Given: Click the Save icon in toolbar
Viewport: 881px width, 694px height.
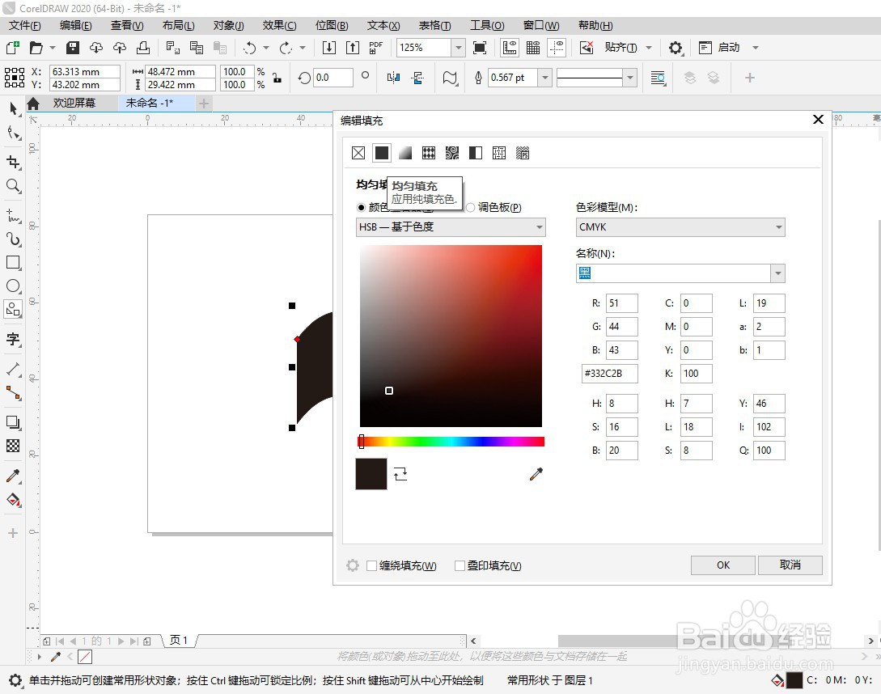Looking at the screenshot, I should 73,48.
